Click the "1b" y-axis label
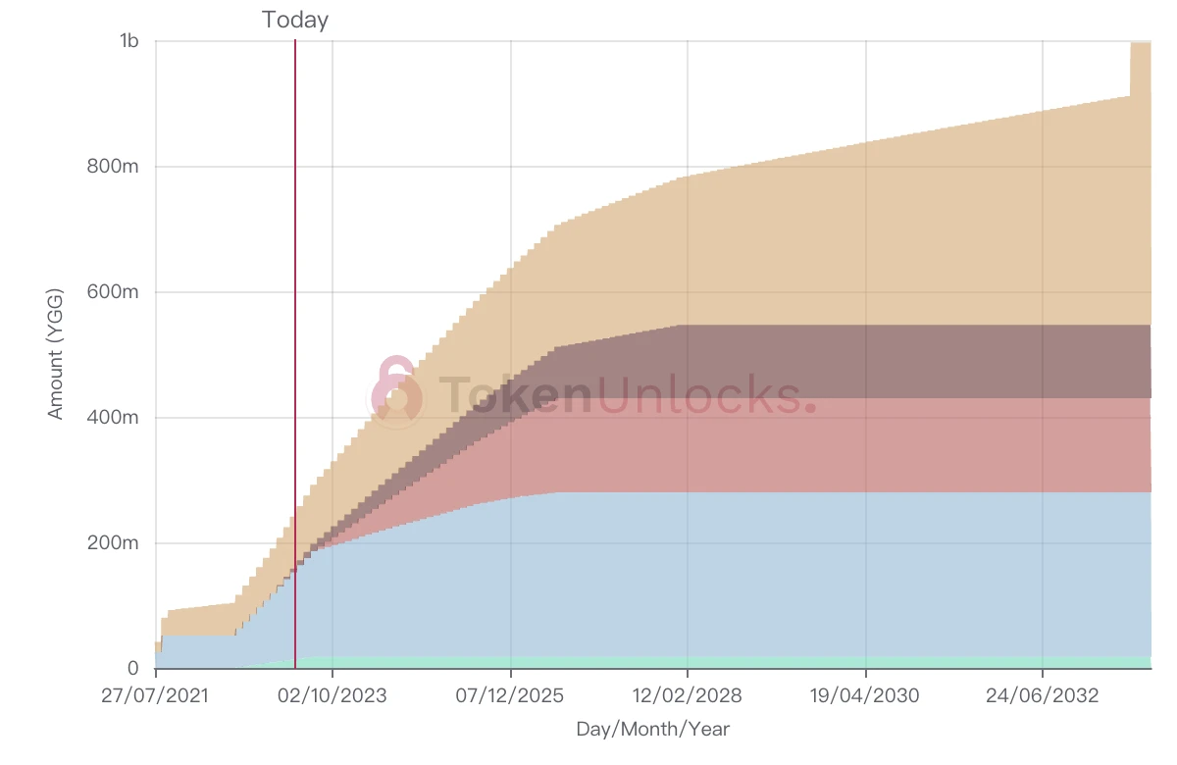Viewport: 1177px width, 765px height. (x=128, y=41)
